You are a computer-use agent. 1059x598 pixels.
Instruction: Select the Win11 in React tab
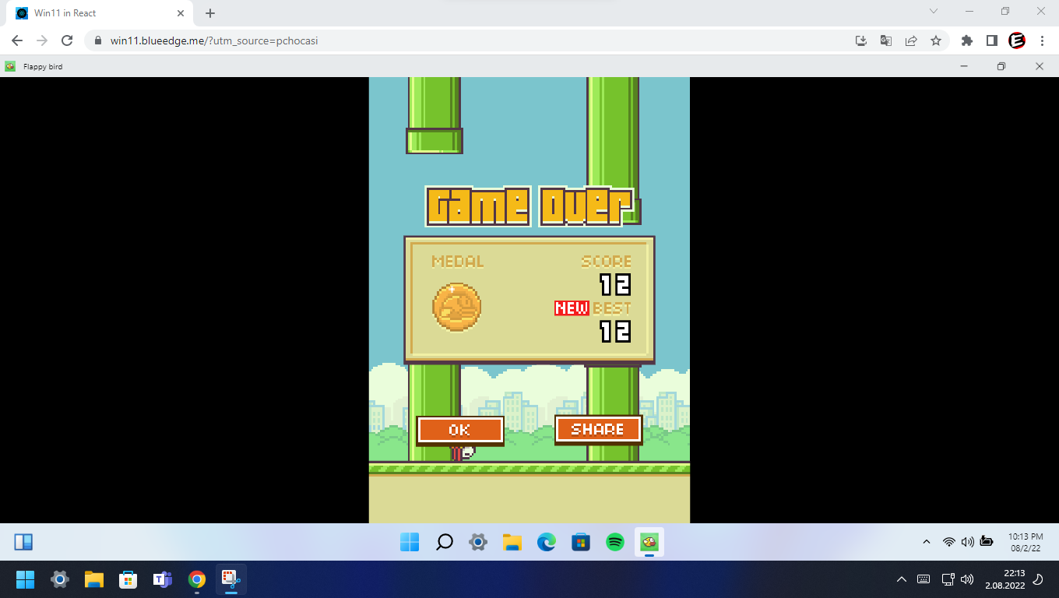click(x=101, y=13)
